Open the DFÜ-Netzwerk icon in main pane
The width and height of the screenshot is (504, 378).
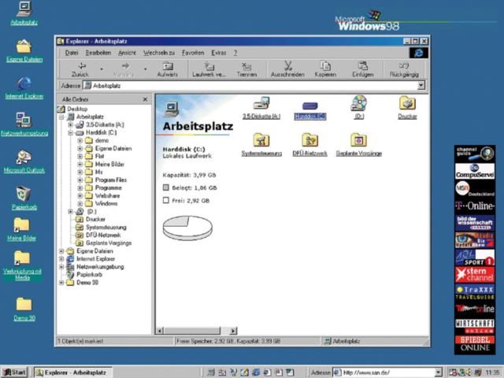pos(310,141)
